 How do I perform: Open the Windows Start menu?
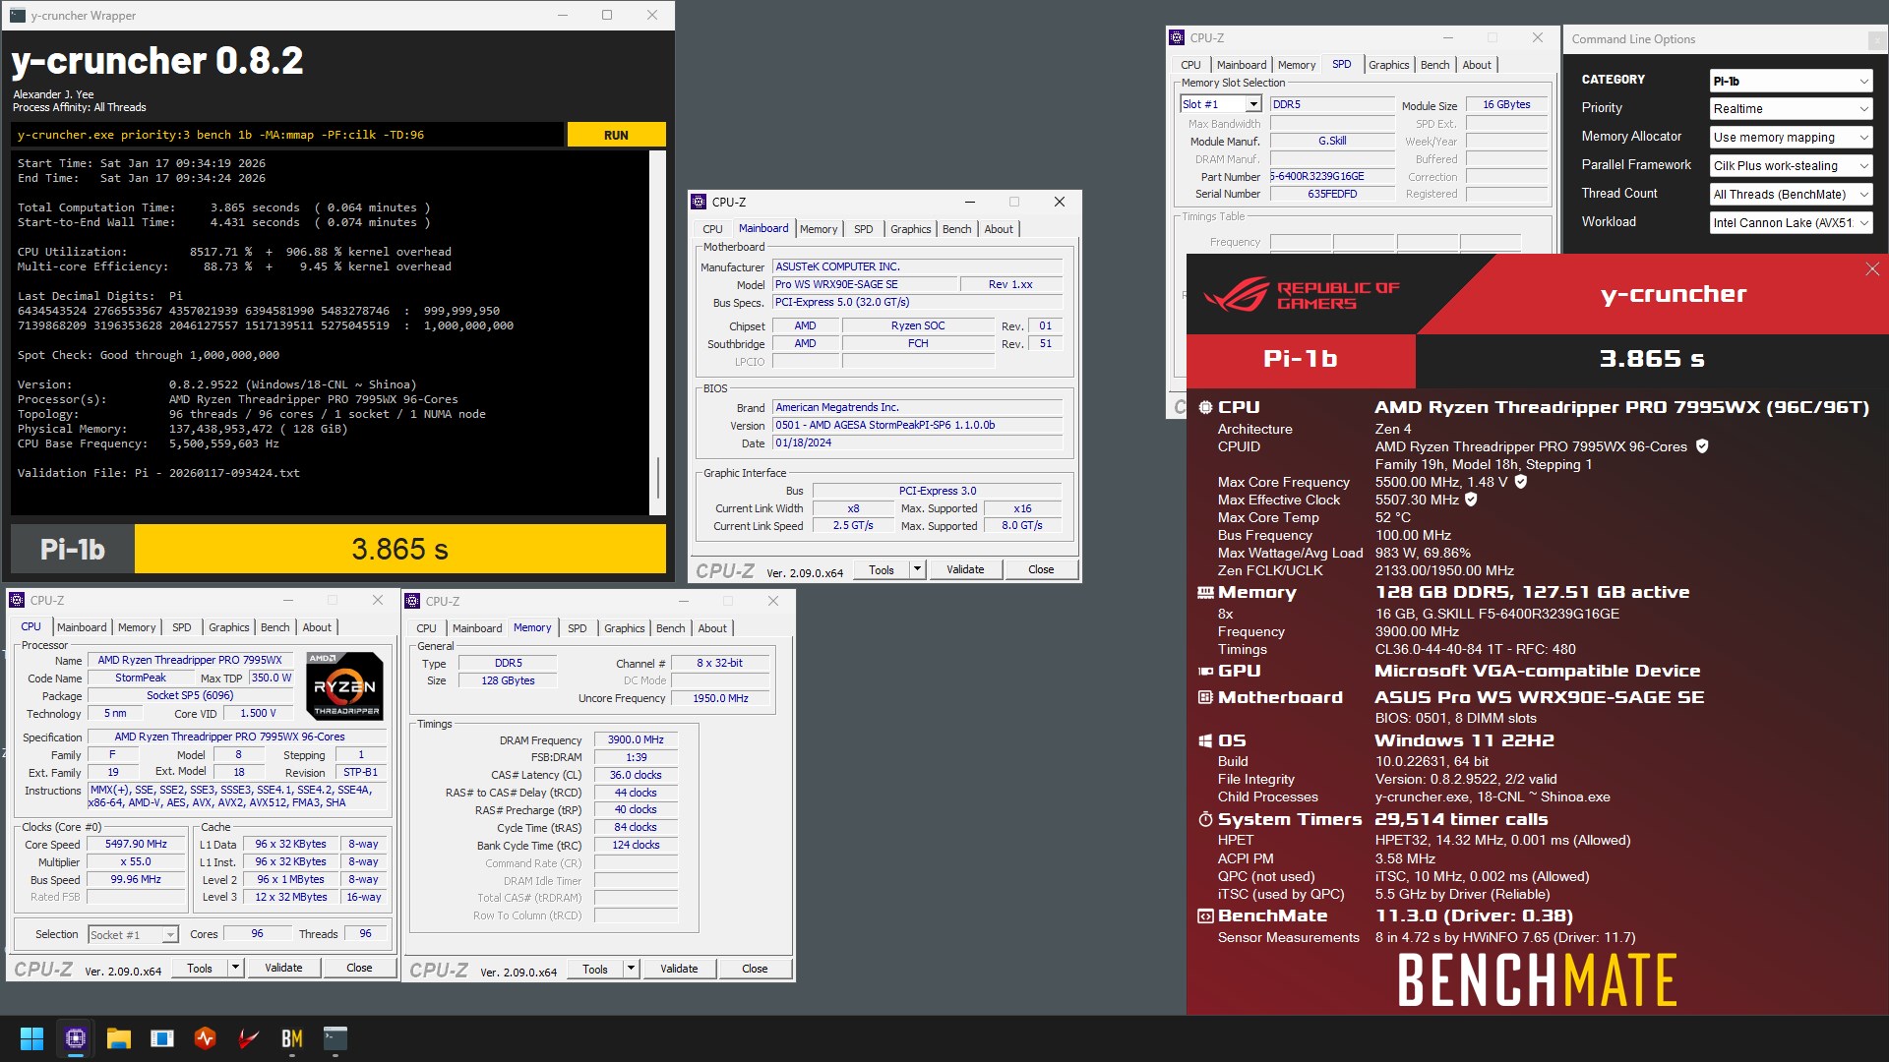pos(31,1038)
